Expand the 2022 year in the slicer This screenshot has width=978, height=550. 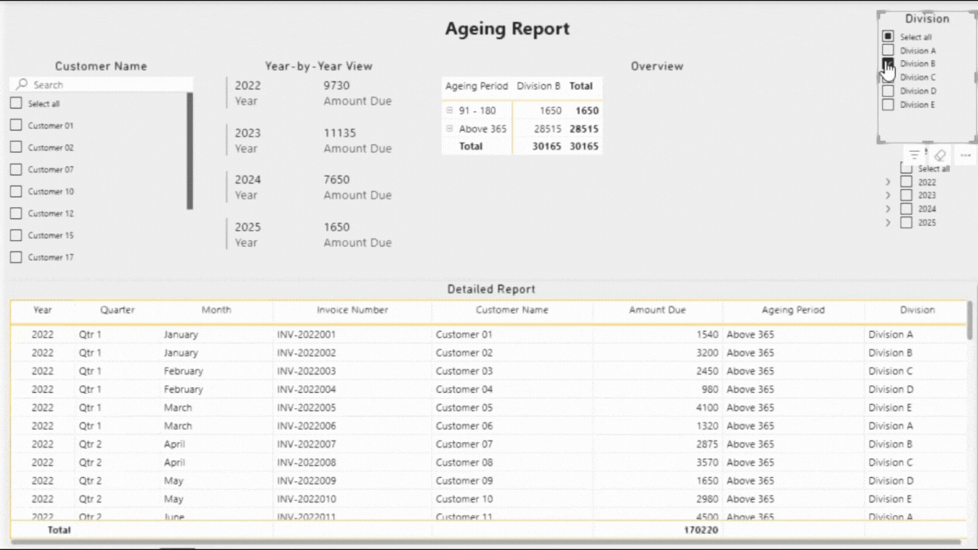[886, 181]
